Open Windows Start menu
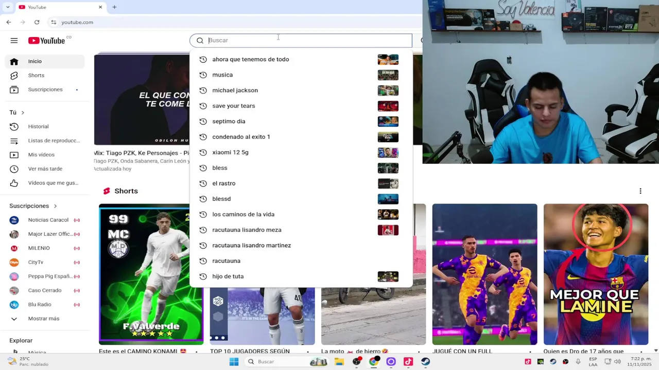This screenshot has width=659, height=370. point(234,362)
